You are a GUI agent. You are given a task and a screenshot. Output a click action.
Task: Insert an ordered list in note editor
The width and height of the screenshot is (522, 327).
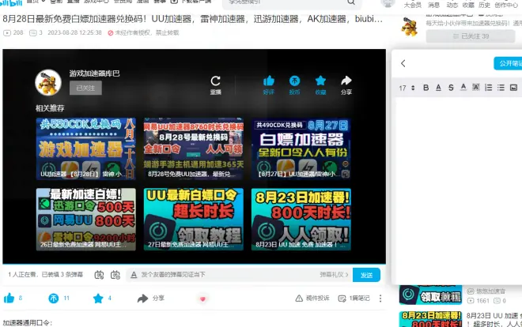(x=488, y=87)
